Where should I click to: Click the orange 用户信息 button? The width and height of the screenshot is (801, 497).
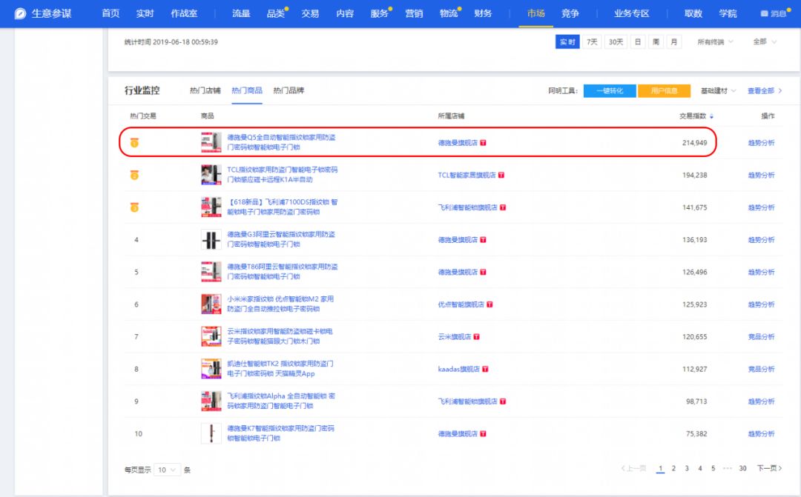click(x=664, y=91)
